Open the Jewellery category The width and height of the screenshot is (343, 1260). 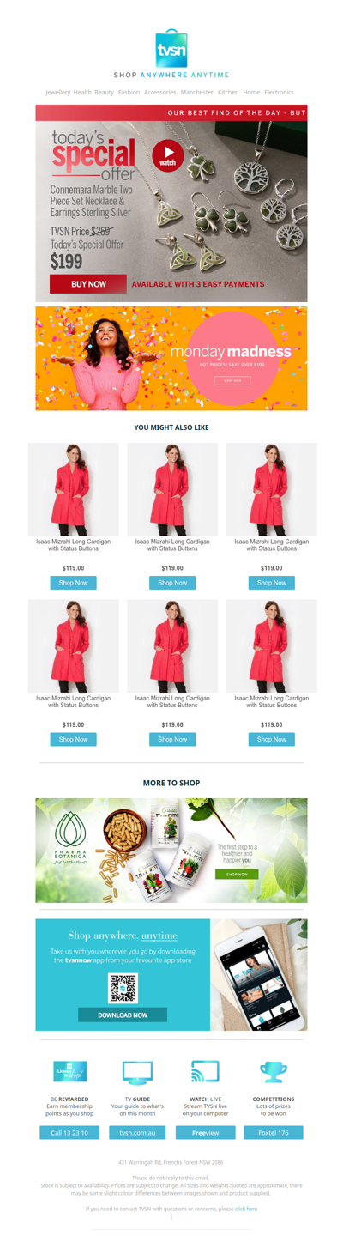coord(58,92)
